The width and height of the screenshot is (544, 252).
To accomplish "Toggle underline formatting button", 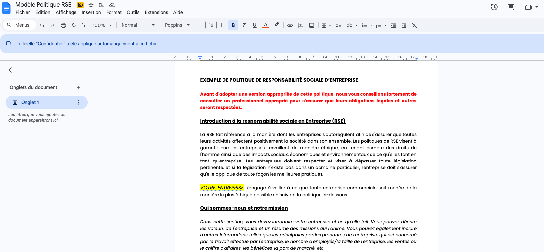I will (x=255, y=25).
